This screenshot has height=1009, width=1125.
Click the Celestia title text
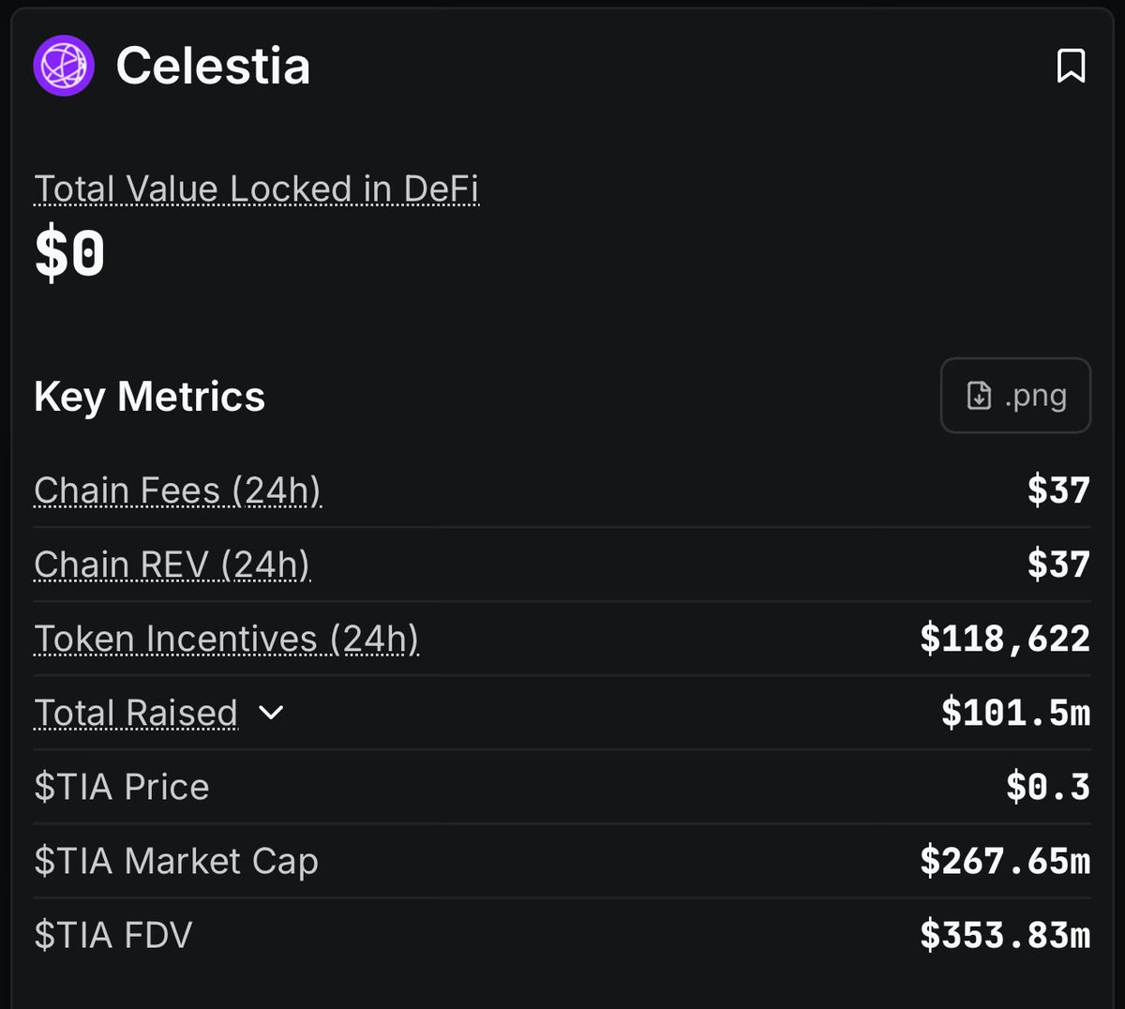coord(213,66)
